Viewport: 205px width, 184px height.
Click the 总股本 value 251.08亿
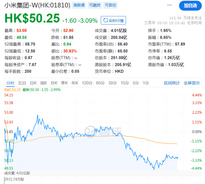(119, 58)
